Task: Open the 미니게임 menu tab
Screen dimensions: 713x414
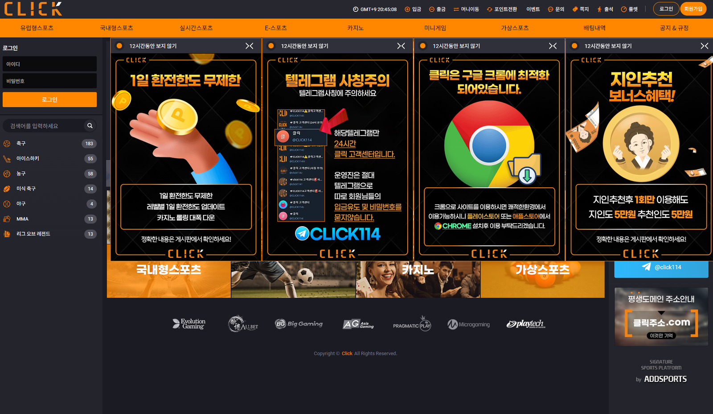Action: (x=435, y=28)
